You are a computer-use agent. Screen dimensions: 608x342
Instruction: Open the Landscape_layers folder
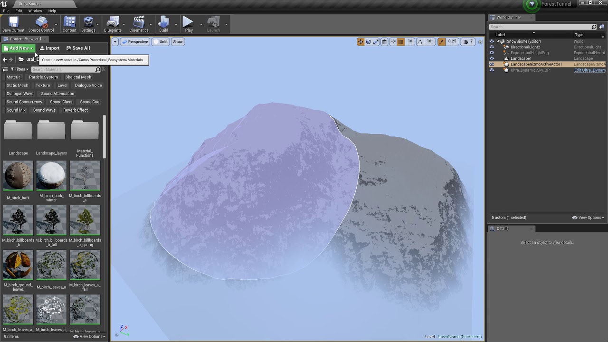click(51, 138)
